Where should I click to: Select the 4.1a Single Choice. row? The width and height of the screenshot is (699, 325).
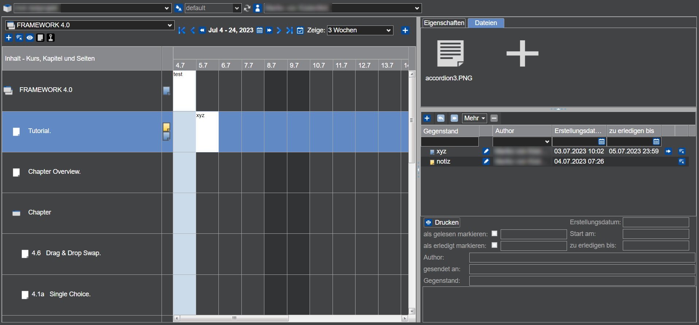pos(82,295)
